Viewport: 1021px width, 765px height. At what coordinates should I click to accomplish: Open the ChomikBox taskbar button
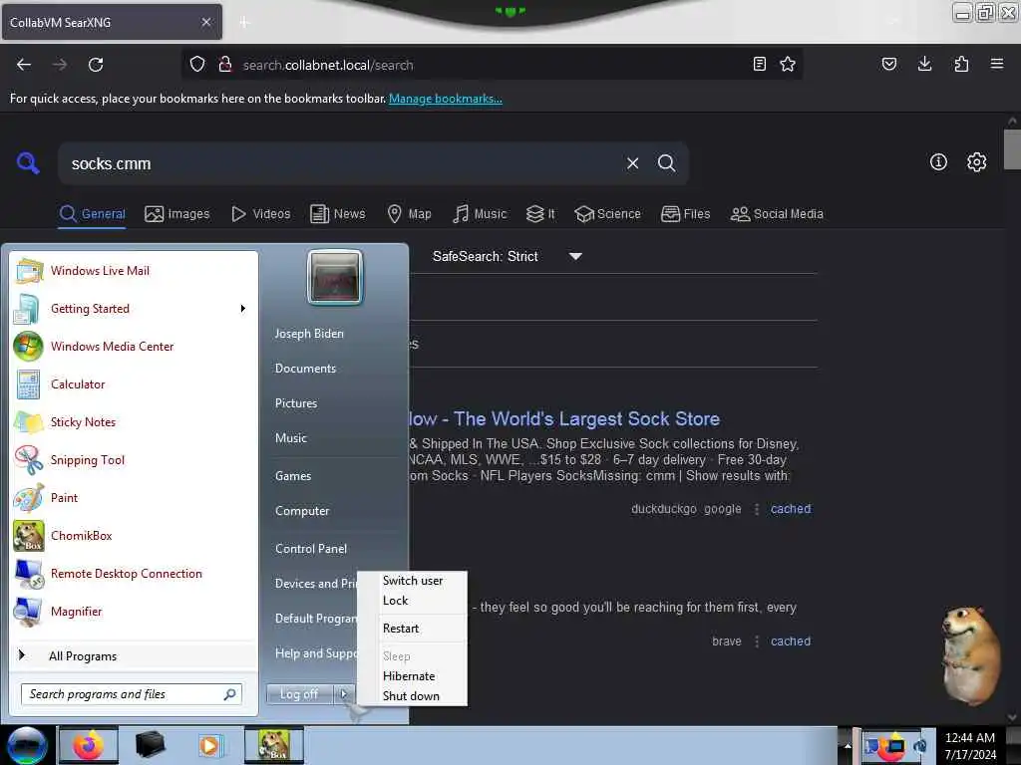pyautogui.click(x=274, y=745)
